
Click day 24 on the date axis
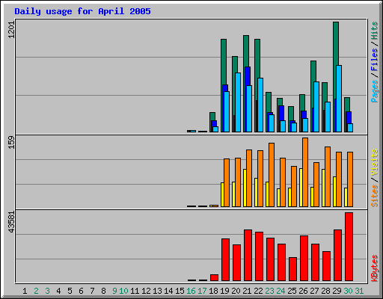(281, 291)
